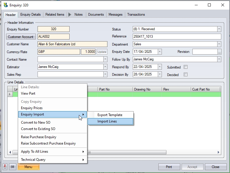Click the arrow icon beside Notes tab
Viewport: 230px width, 173px height.
coord(70,15)
